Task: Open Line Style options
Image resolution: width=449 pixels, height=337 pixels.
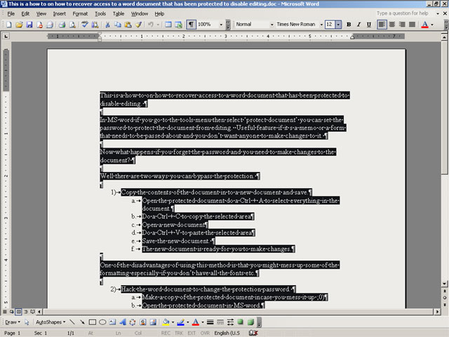Action: (x=210, y=322)
